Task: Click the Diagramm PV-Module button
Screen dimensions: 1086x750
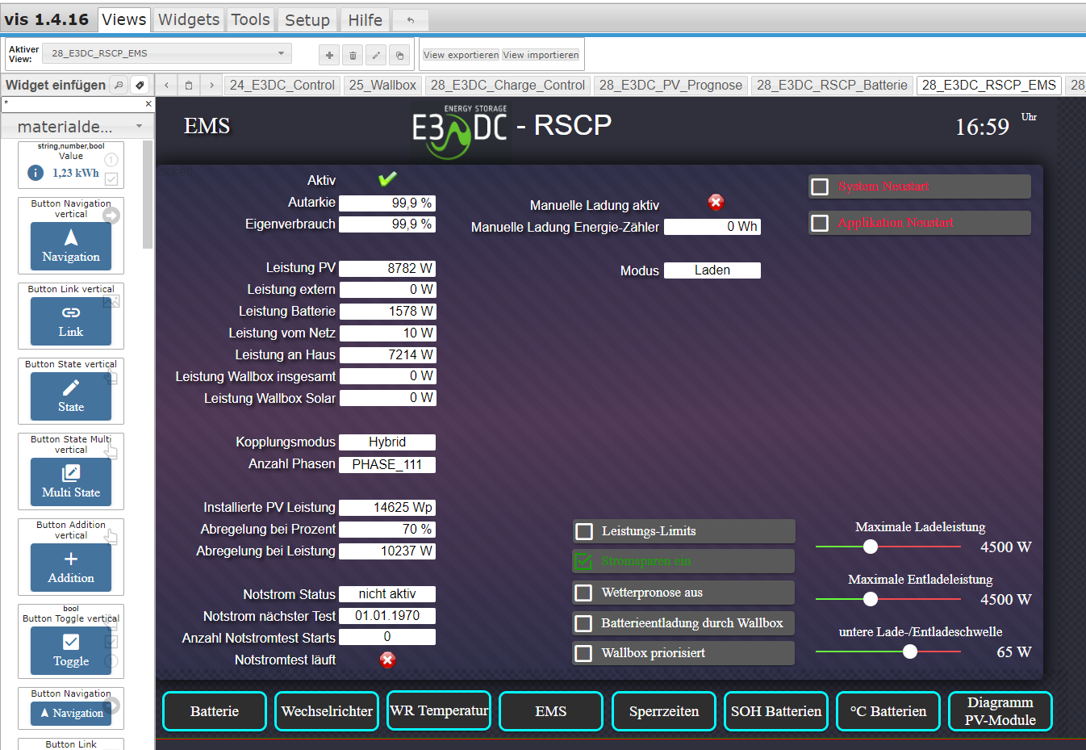Action: point(1000,711)
